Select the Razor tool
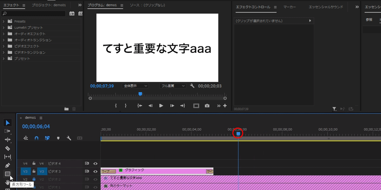 [8, 148]
